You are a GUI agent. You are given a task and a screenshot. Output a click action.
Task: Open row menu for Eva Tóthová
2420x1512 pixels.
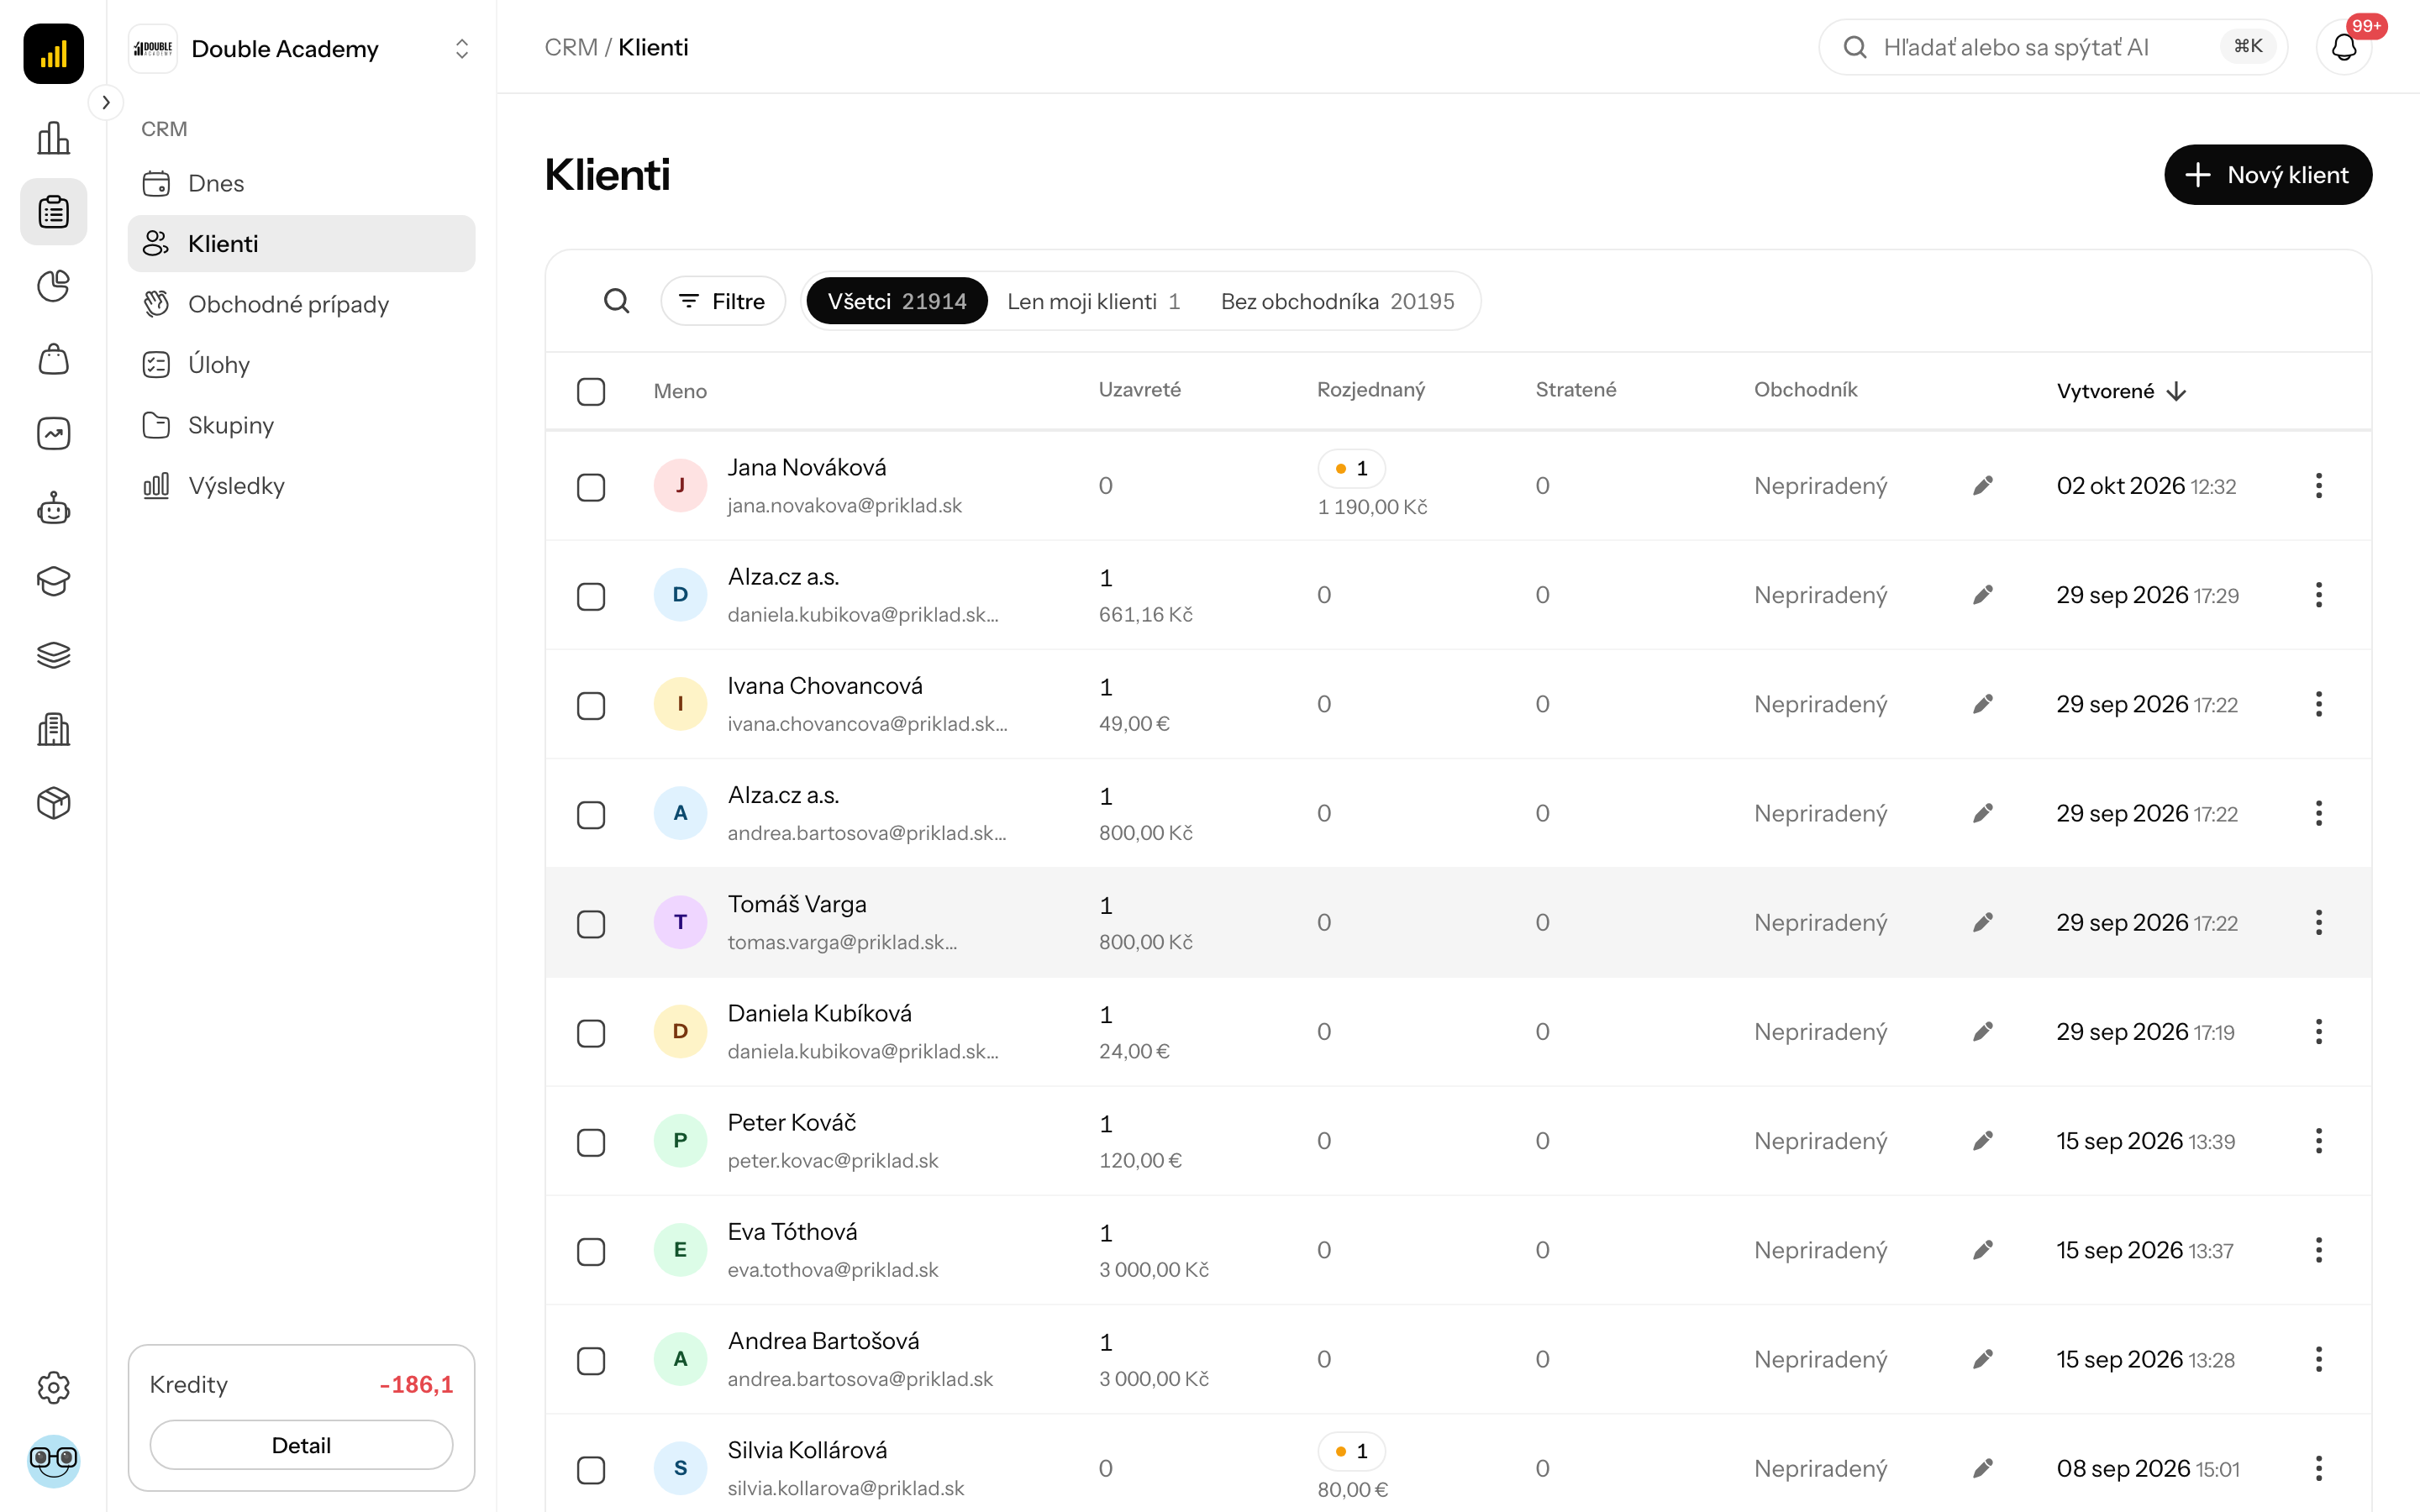click(x=2318, y=1250)
